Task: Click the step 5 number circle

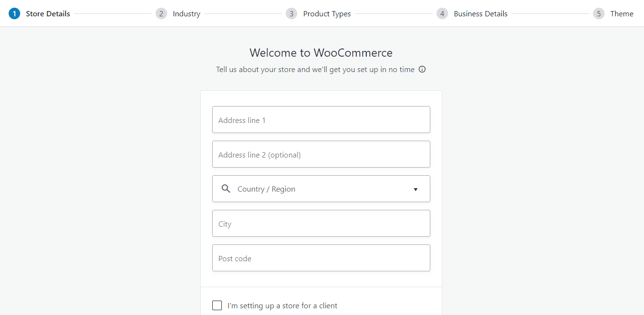Action: [599, 13]
